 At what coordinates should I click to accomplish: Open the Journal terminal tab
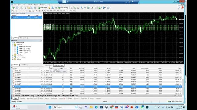pos(98,98)
